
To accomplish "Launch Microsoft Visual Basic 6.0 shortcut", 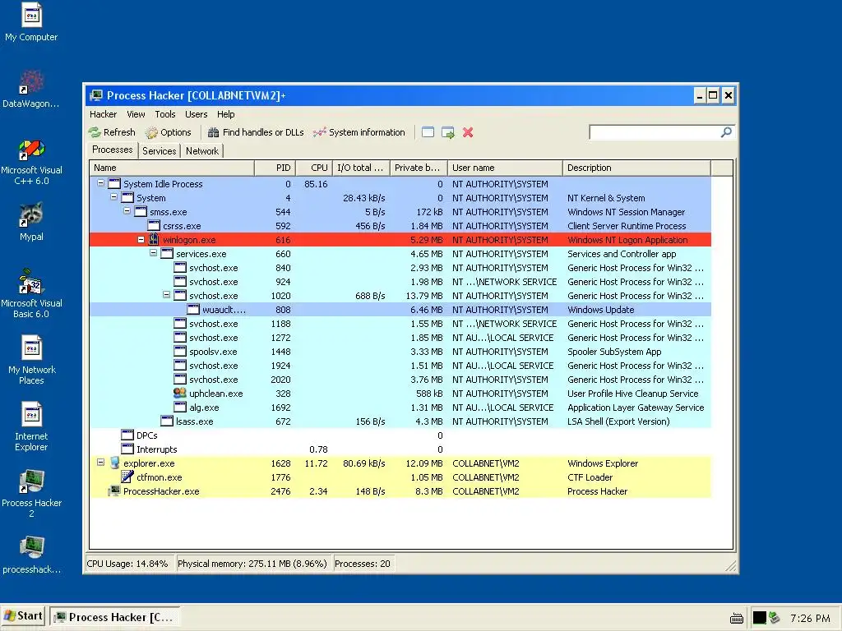I will [31, 294].
